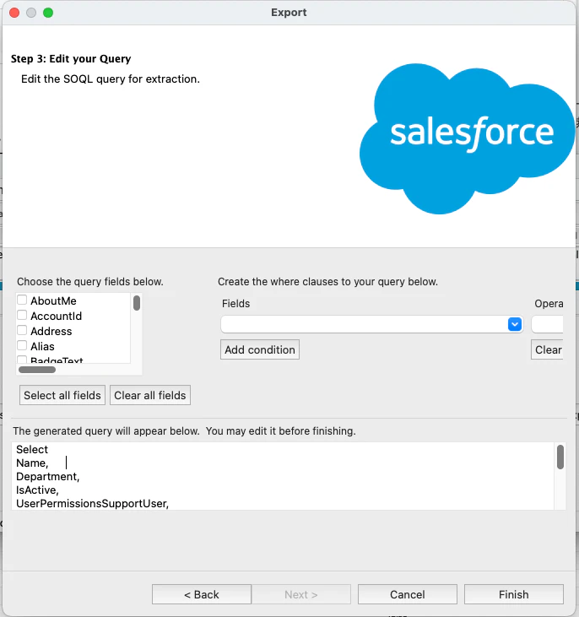Viewport: 579px width, 617px height.
Task: Click the 'Select' keyword in query
Action: (32, 449)
